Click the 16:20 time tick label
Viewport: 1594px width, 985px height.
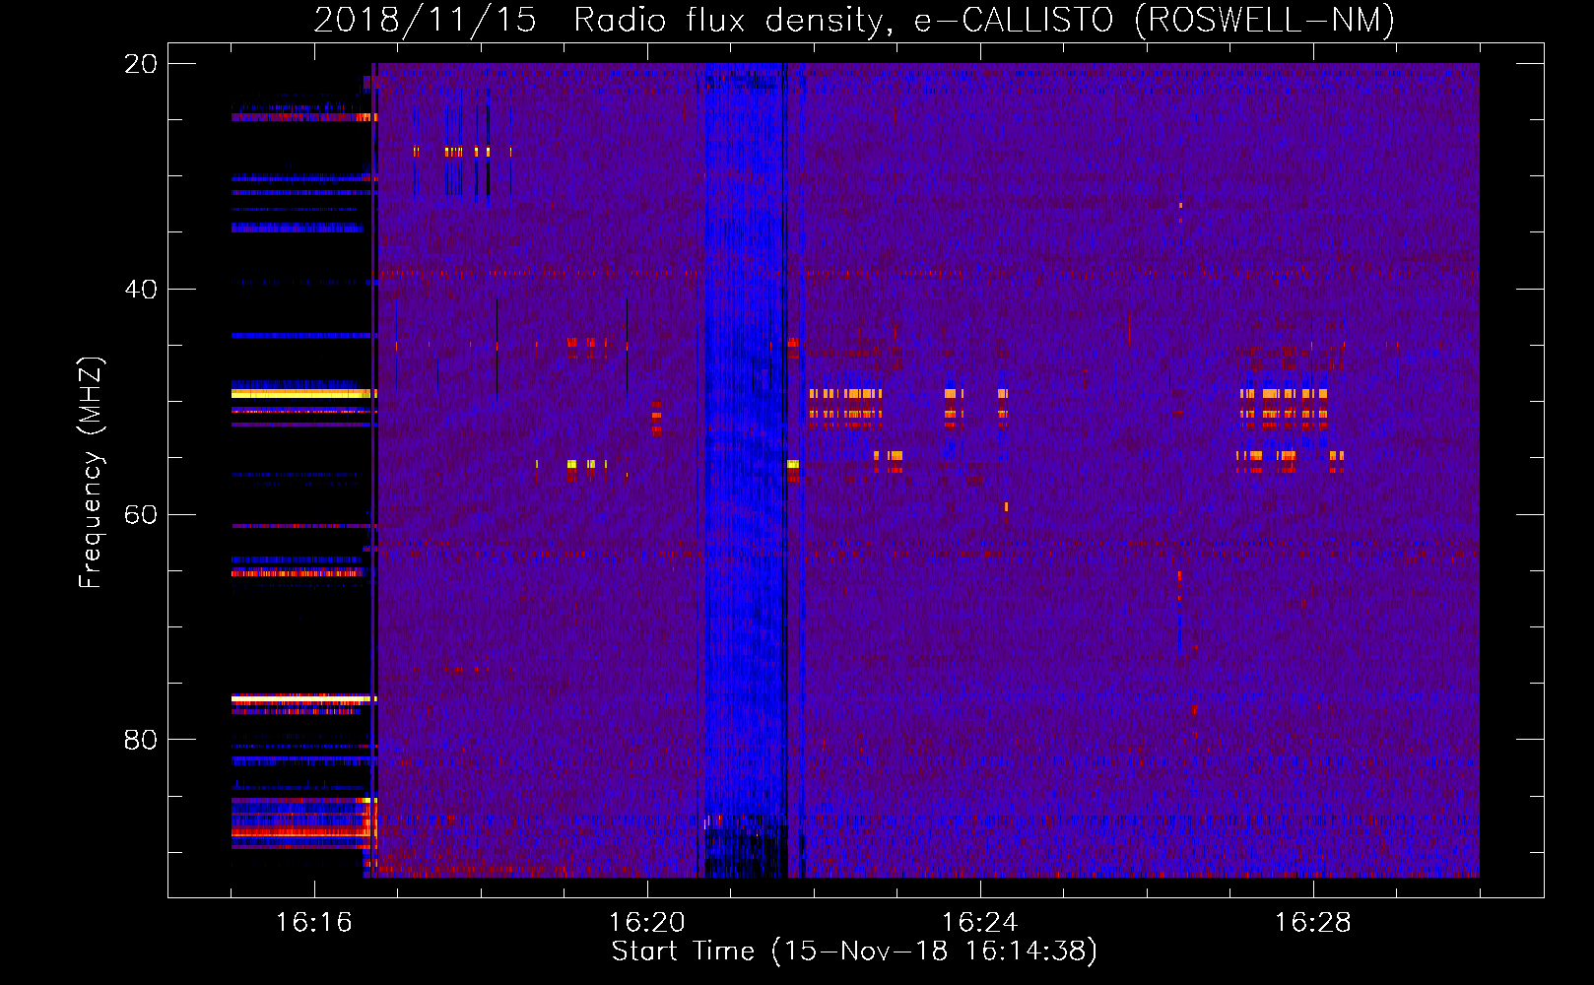tap(646, 923)
